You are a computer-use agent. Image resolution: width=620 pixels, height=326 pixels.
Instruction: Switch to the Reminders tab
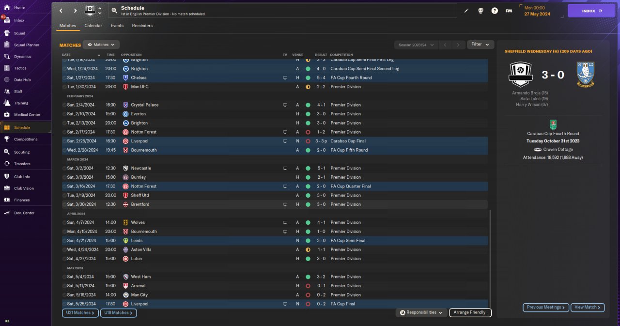[x=142, y=26]
